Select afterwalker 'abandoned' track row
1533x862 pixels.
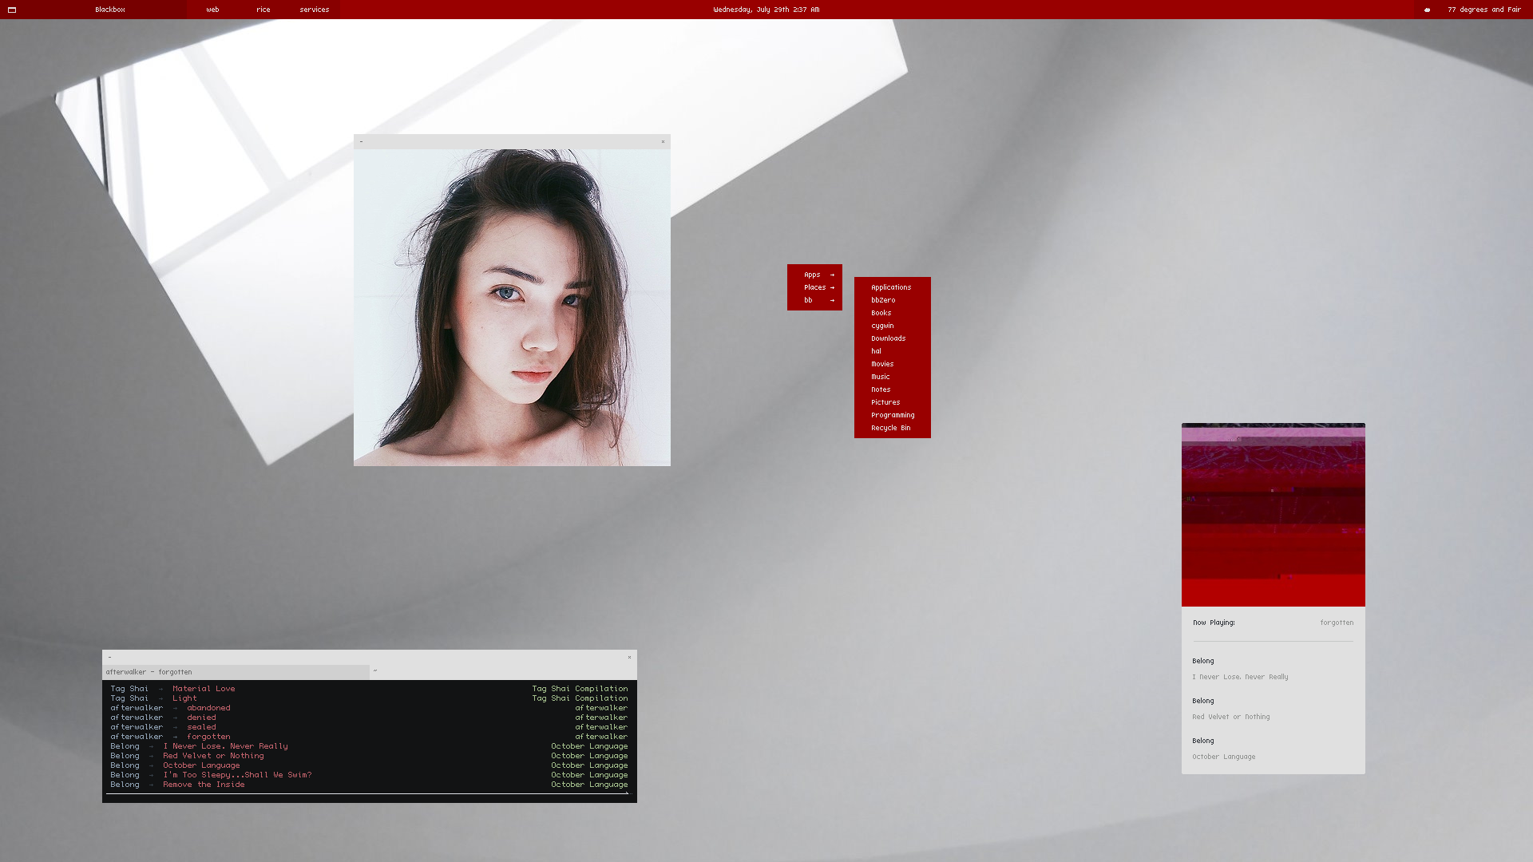coord(369,708)
